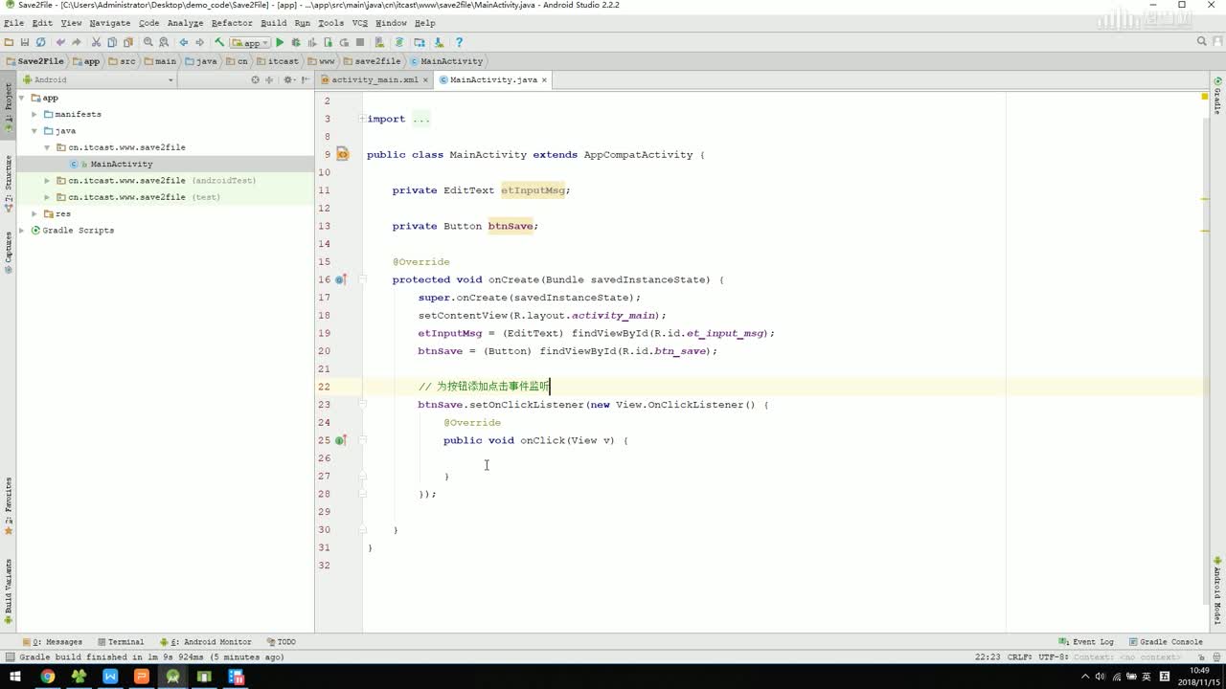Open the Event Log panel
The height and width of the screenshot is (689, 1226).
tap(1086, 642)
